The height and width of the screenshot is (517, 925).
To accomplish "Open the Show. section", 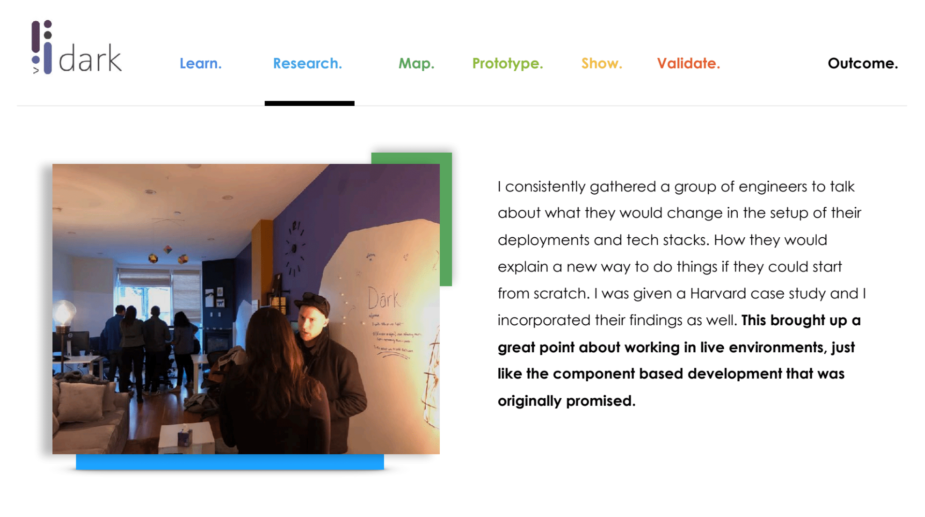I will point(601,63).
